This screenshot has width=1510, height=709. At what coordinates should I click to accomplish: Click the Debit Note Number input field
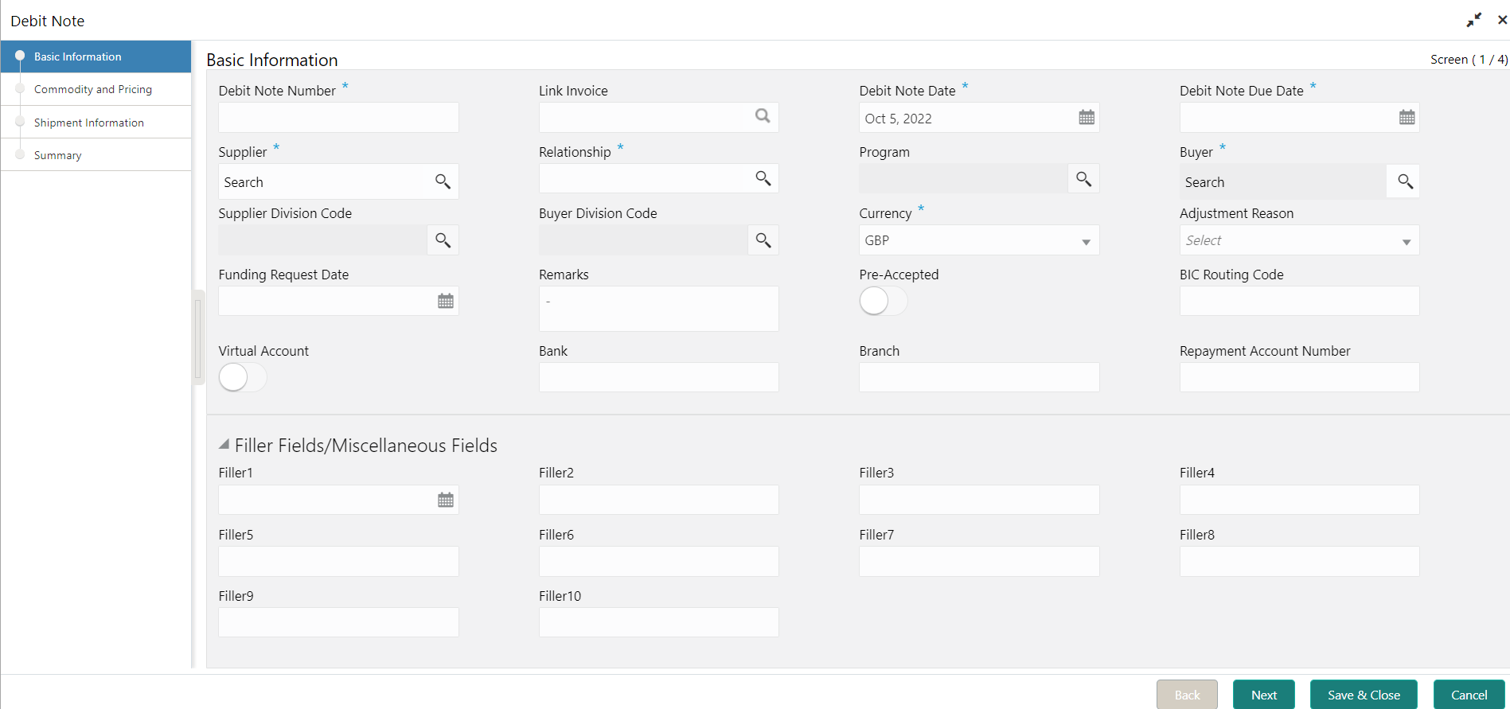click(x=338, y=118)
